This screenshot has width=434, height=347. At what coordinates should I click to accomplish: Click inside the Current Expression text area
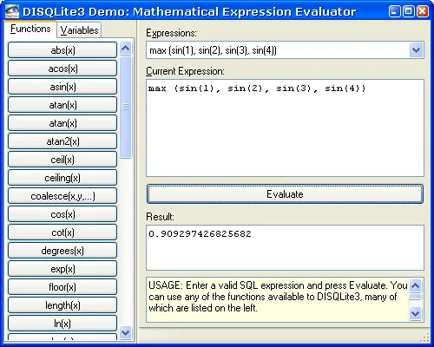(285, 128)
